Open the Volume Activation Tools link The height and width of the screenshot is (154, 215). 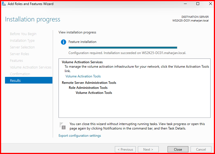pyautogui.click(x=83, y=76)
